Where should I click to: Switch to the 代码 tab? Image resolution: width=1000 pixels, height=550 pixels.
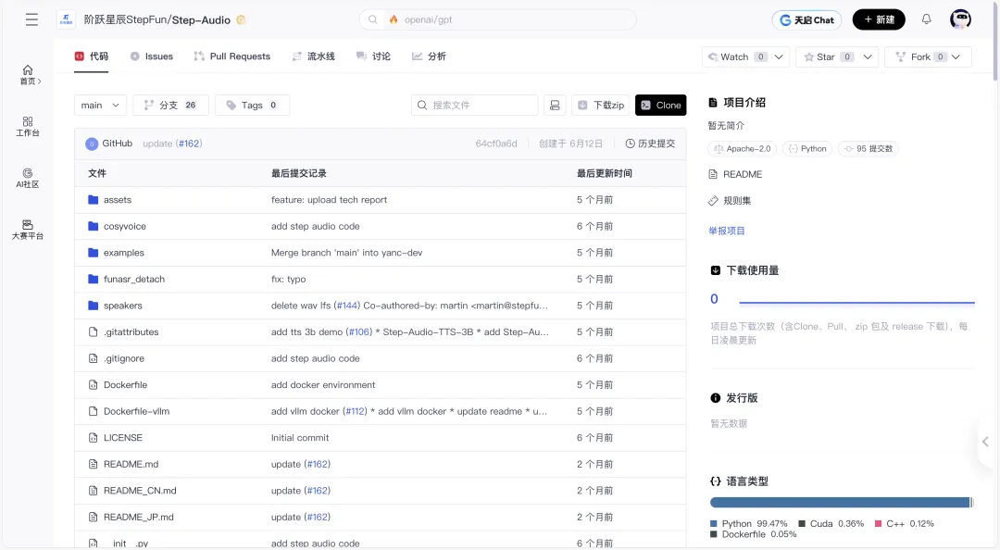91,56
